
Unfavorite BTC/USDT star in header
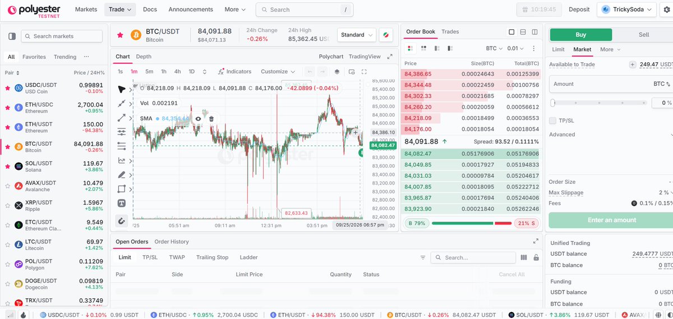pos(120,35)
